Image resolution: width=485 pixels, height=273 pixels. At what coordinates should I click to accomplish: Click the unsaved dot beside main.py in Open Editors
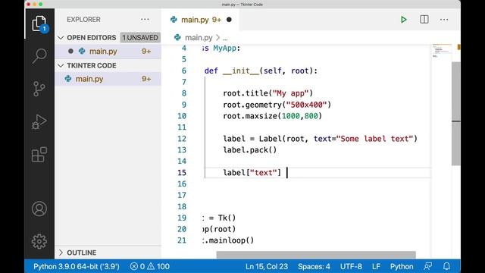click(x=70, y=51)
